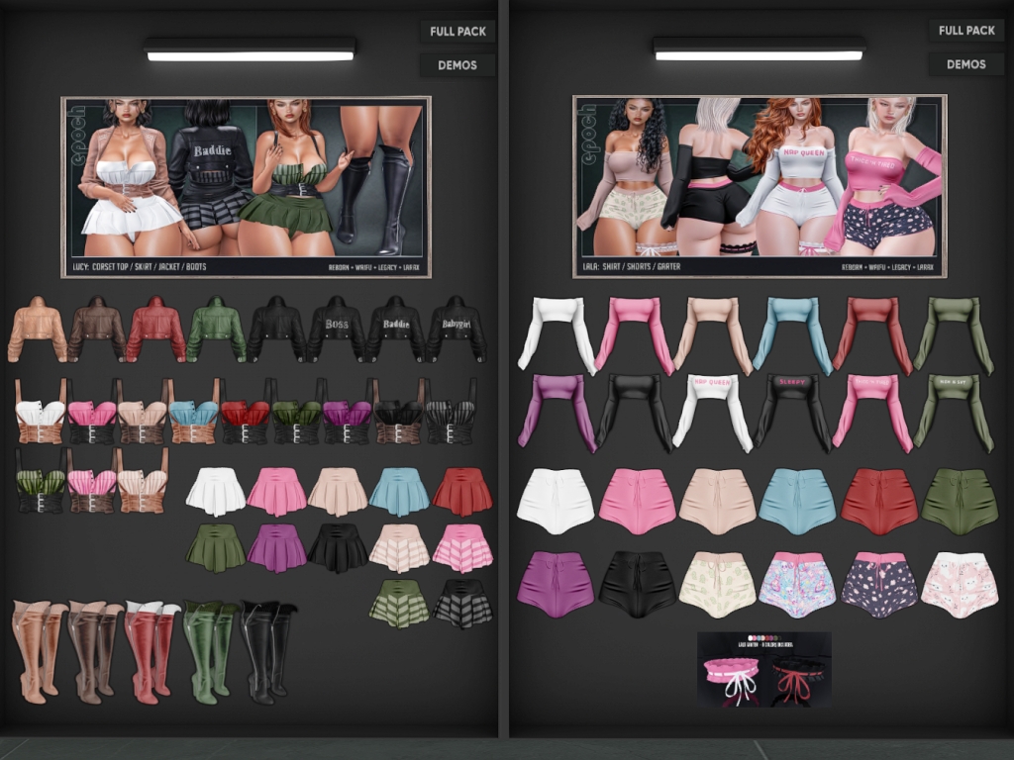1014x760 pixels.
Task: Click the lace garter vendor panel
Action: [763, 670]
